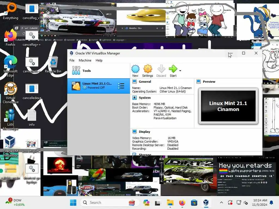This screenshot has width=279, height=209.
Task: Select the cancelledexe desktop icon
Action: [x=32, y=91]
